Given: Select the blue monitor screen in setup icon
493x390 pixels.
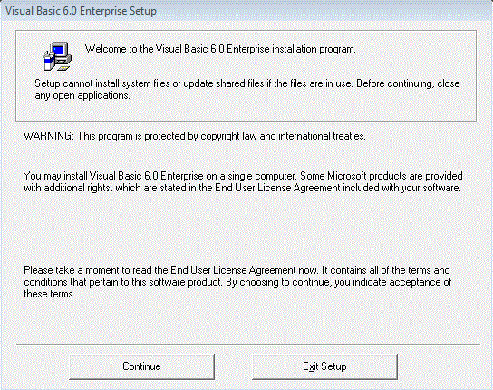Looking at the screenshot, I should [59, 50].
